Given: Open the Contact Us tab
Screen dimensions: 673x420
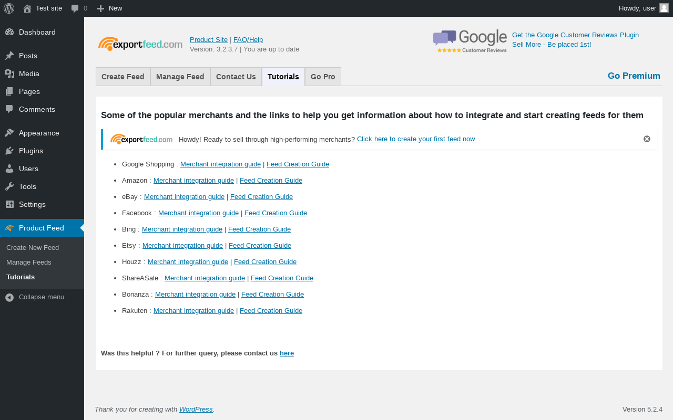Looking at the screenshot, I should tap(236, 77).
